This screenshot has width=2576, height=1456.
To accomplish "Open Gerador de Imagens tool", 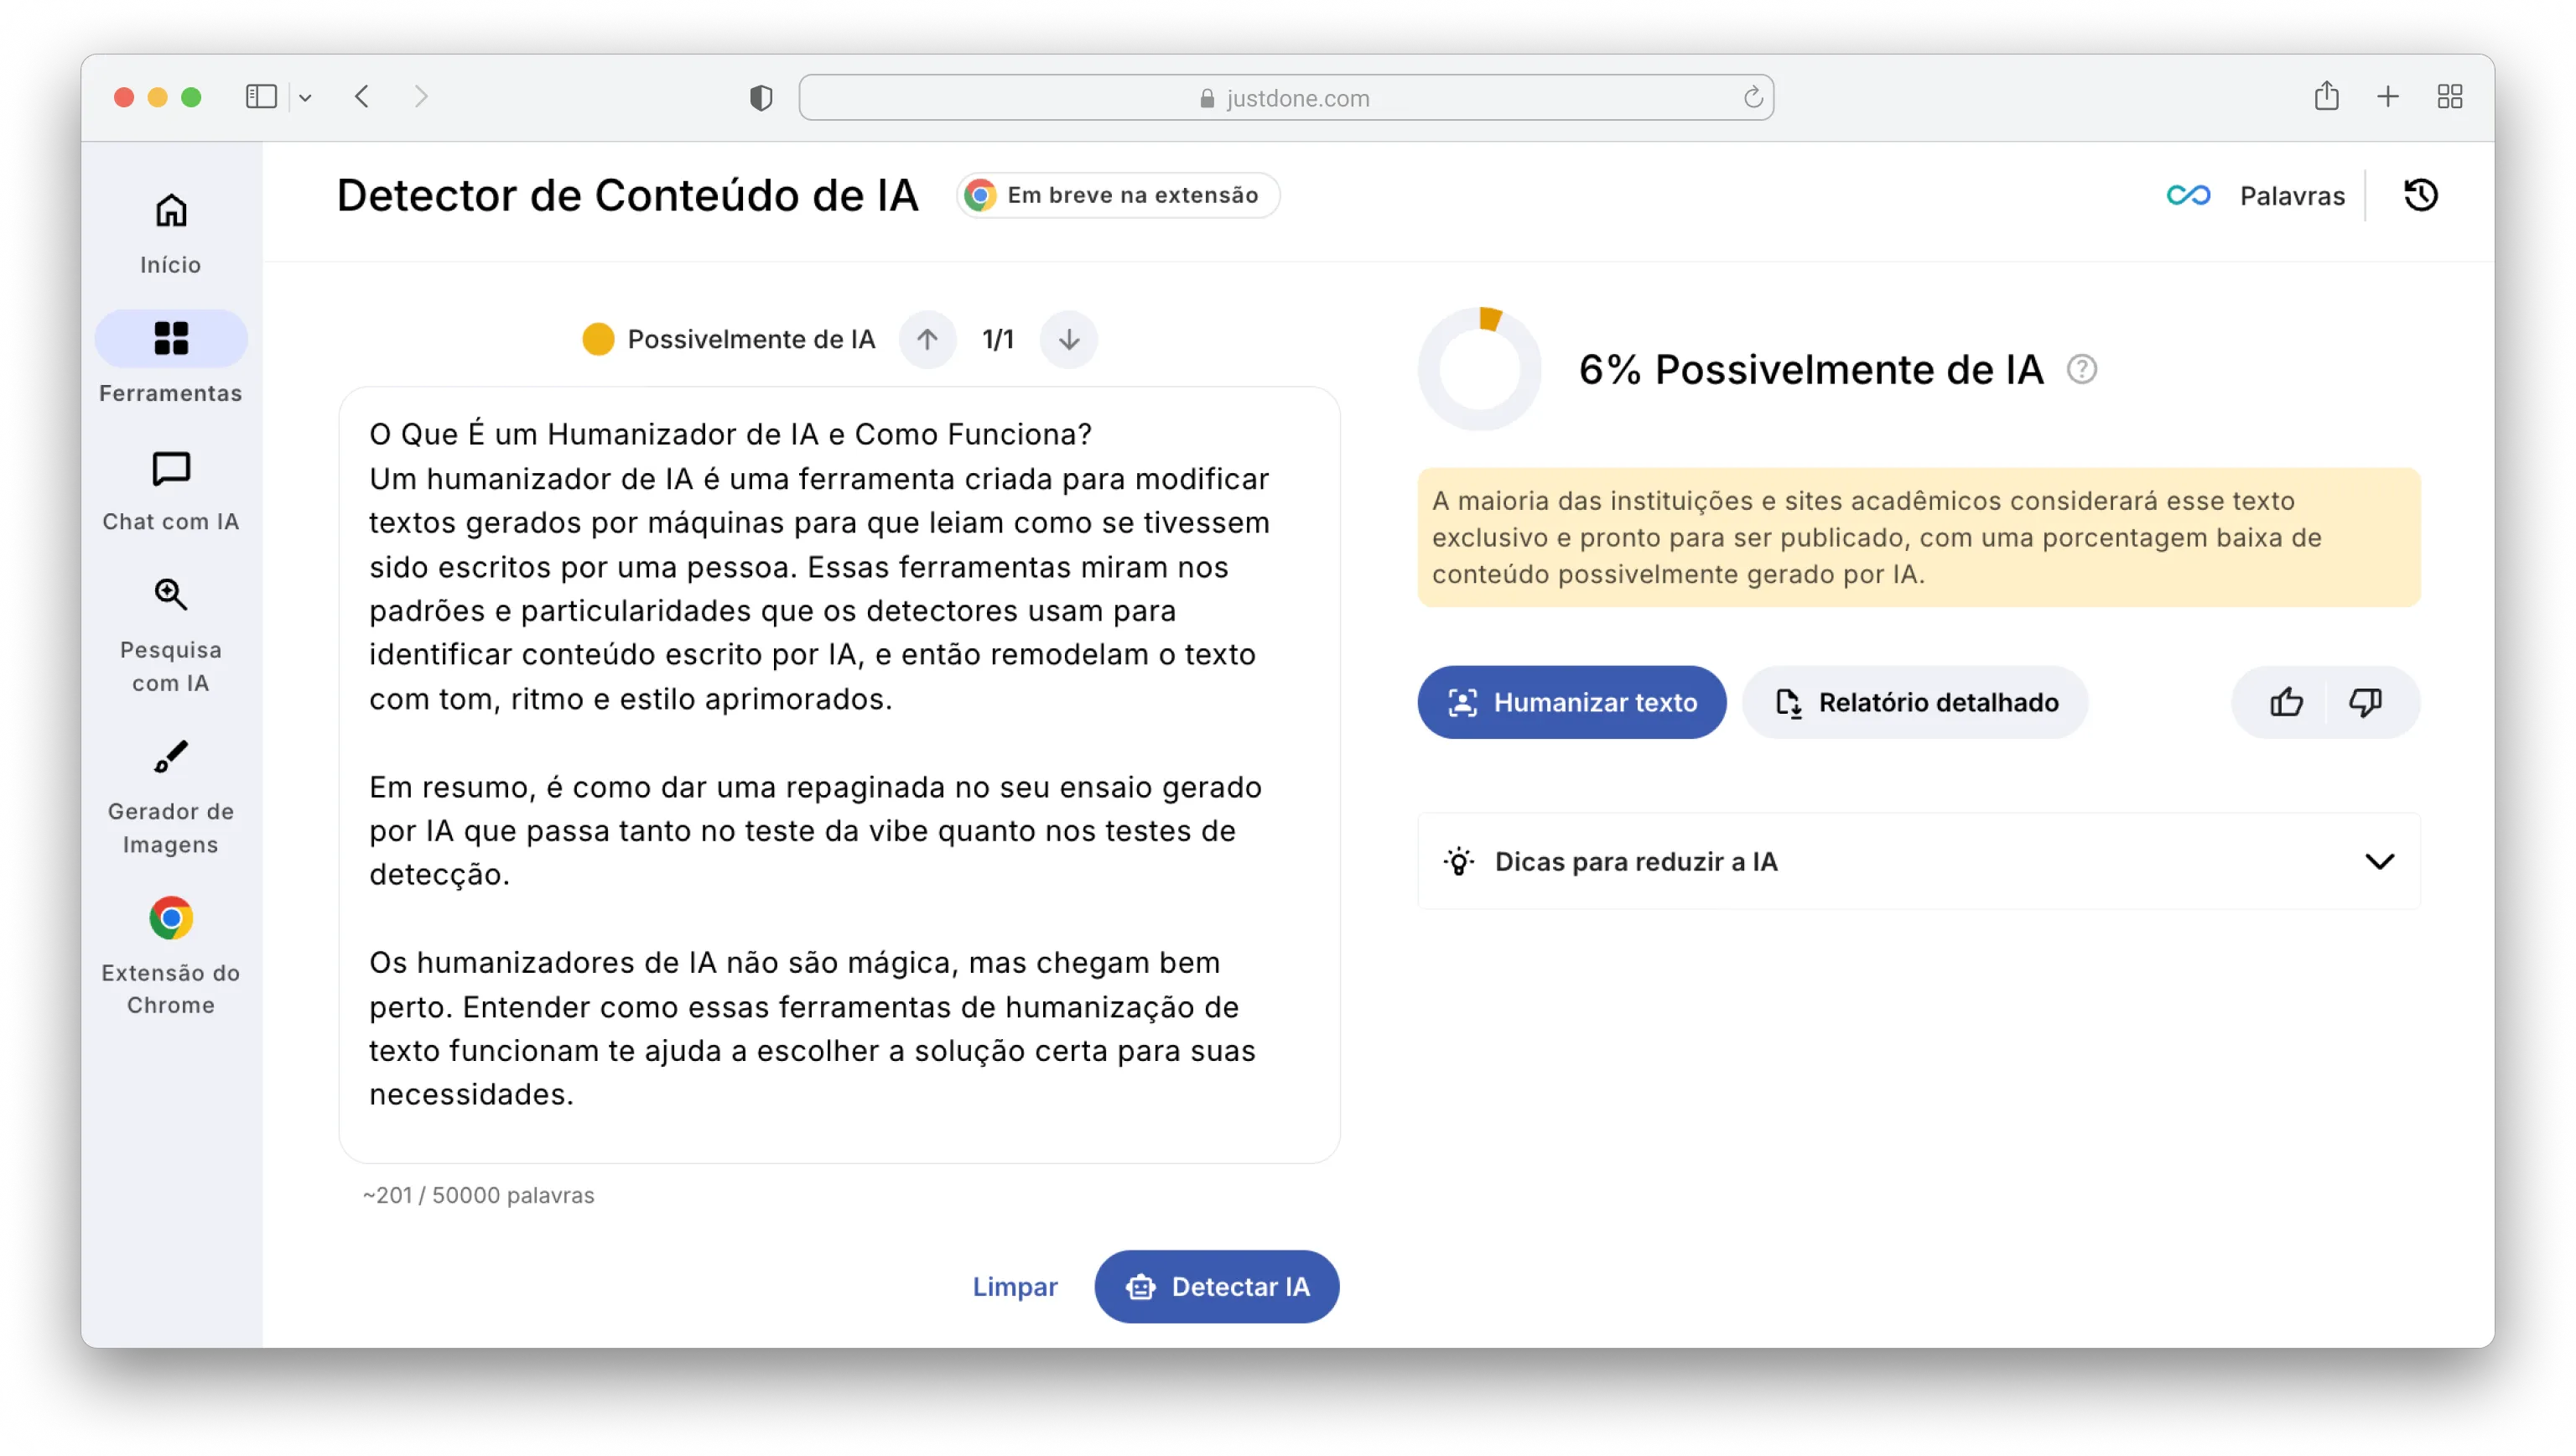I will click(171, 796).
